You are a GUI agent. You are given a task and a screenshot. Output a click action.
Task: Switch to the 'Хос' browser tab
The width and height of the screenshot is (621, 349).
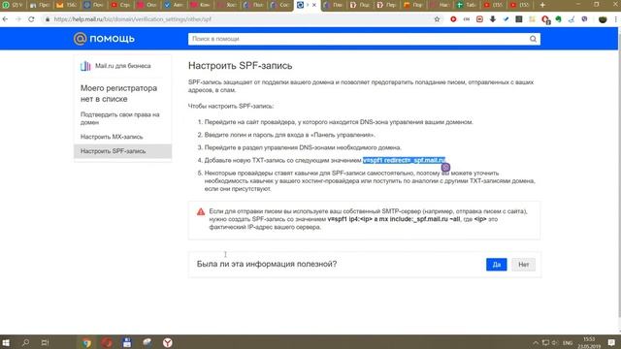coord(227,5)
